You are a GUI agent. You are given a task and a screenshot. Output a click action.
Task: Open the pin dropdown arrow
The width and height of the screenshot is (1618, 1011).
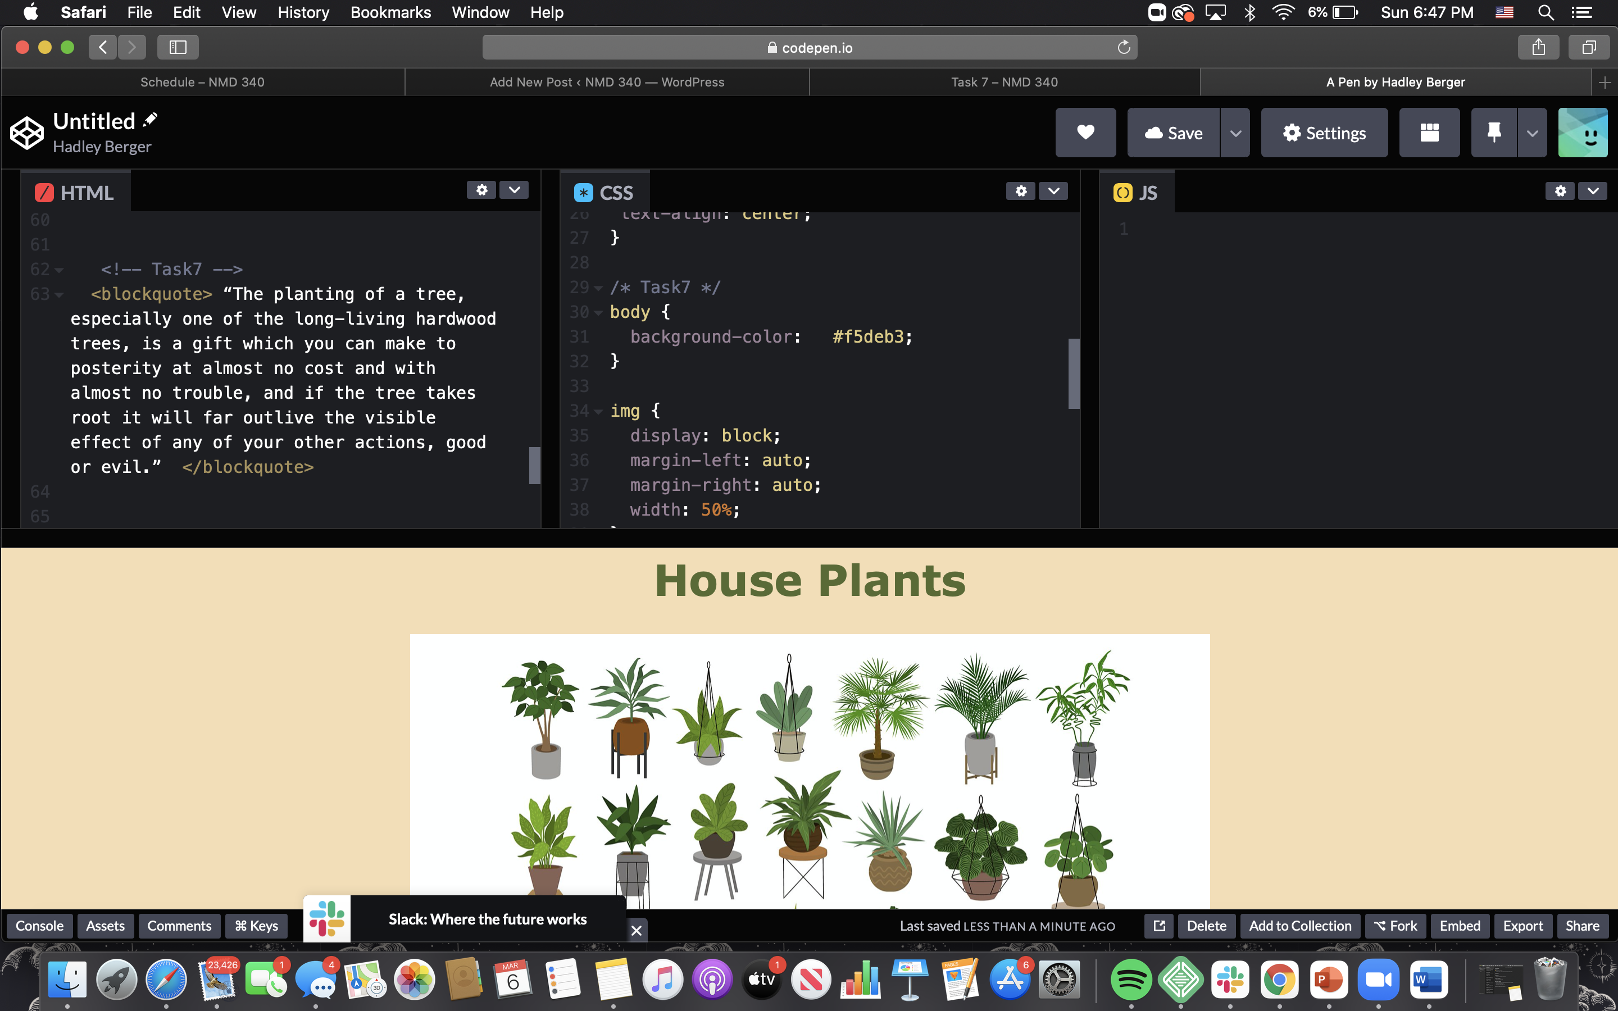pyautogui.click(x=1531, y=133)
